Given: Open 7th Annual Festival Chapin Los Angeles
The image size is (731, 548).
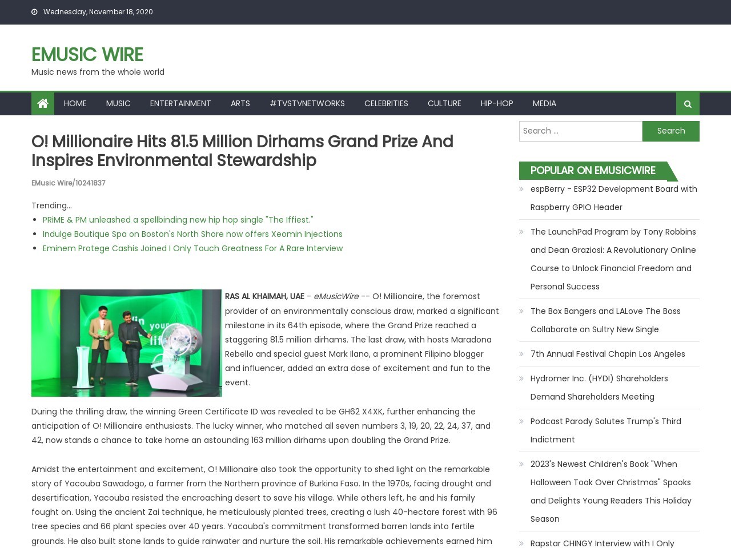Looking at the screenshot, I should [607, 354].
